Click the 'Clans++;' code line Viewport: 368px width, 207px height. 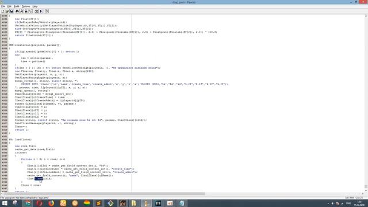tap(21, 126)
